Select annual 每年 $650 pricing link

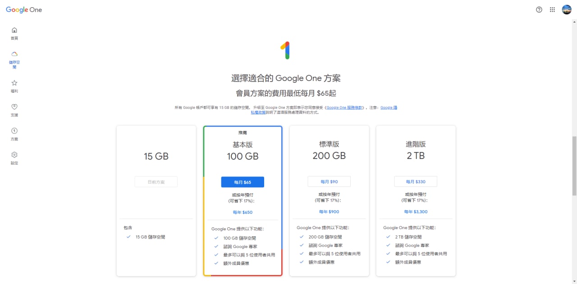[243, 212]
